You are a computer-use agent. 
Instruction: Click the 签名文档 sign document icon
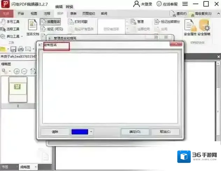[x=33, y=27]
